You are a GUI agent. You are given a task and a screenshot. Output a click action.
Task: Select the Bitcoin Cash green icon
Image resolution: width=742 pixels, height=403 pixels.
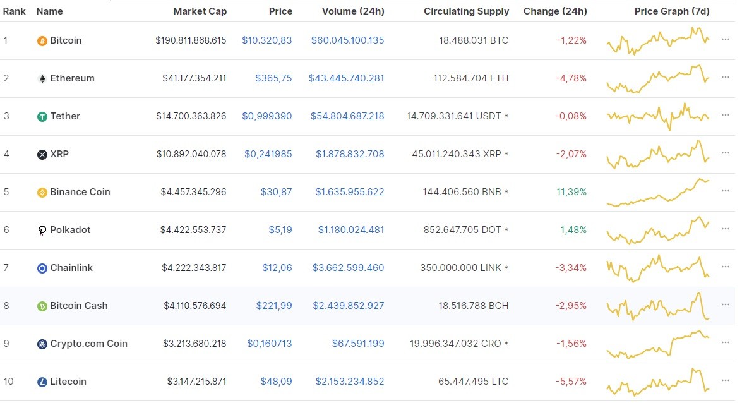(x=42, y=306)
